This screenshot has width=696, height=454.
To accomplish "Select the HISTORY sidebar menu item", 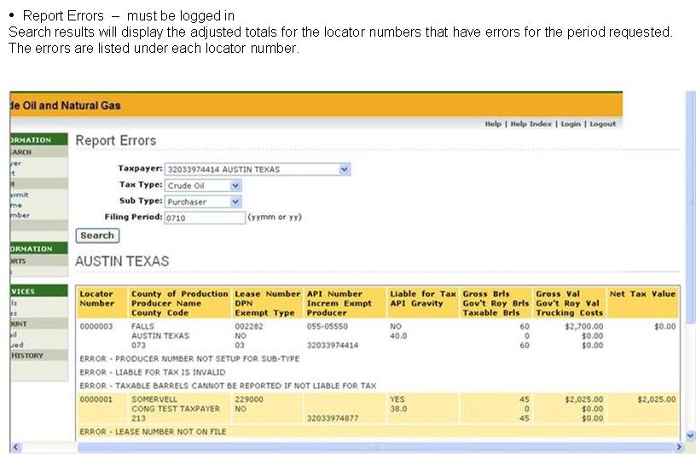I will [x=30, y=355].
